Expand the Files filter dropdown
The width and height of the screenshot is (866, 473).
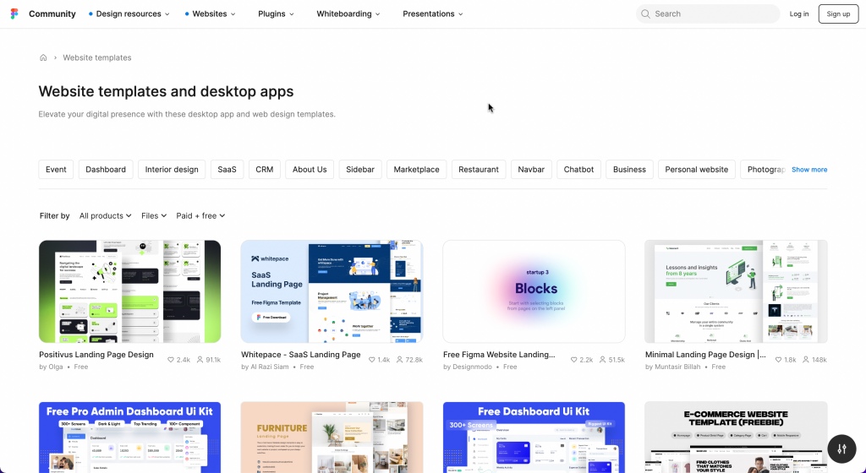coord(154,215)
